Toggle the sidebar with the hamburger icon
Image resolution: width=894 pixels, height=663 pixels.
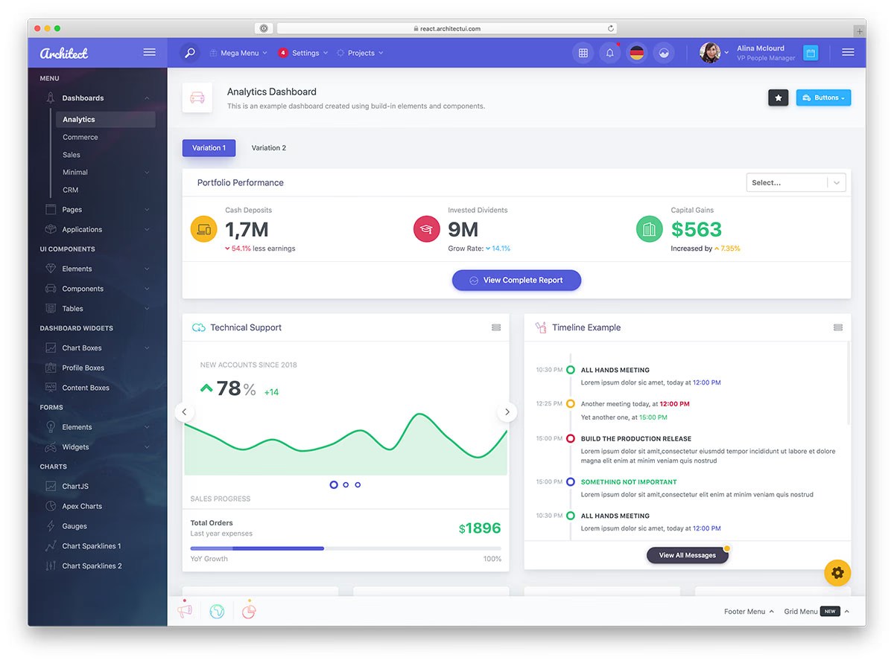point(149,52)
